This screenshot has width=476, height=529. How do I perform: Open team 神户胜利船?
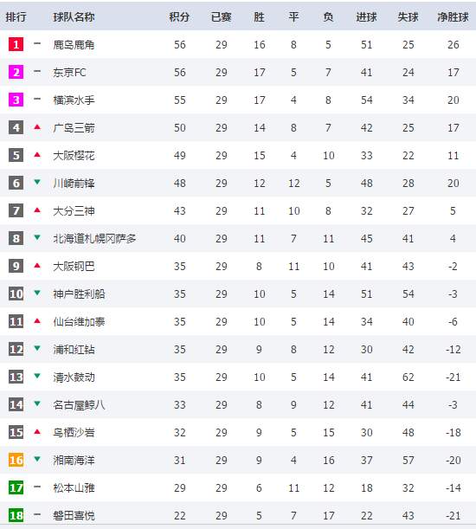[x=80, y=294]
